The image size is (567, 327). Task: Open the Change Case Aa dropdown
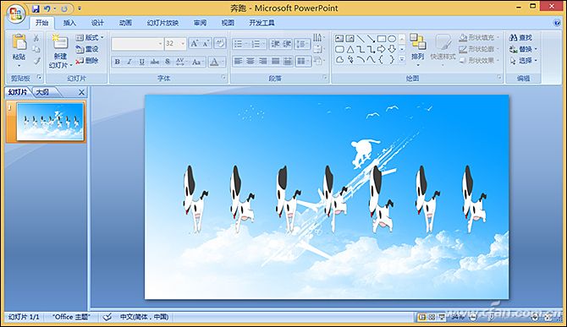click(x=198, y=62)
